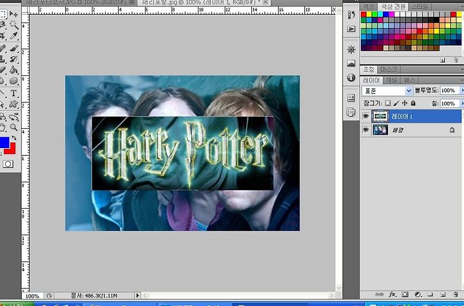Switch to the 마스크 masks tab

pyautogui.click(x=389, y=70)
